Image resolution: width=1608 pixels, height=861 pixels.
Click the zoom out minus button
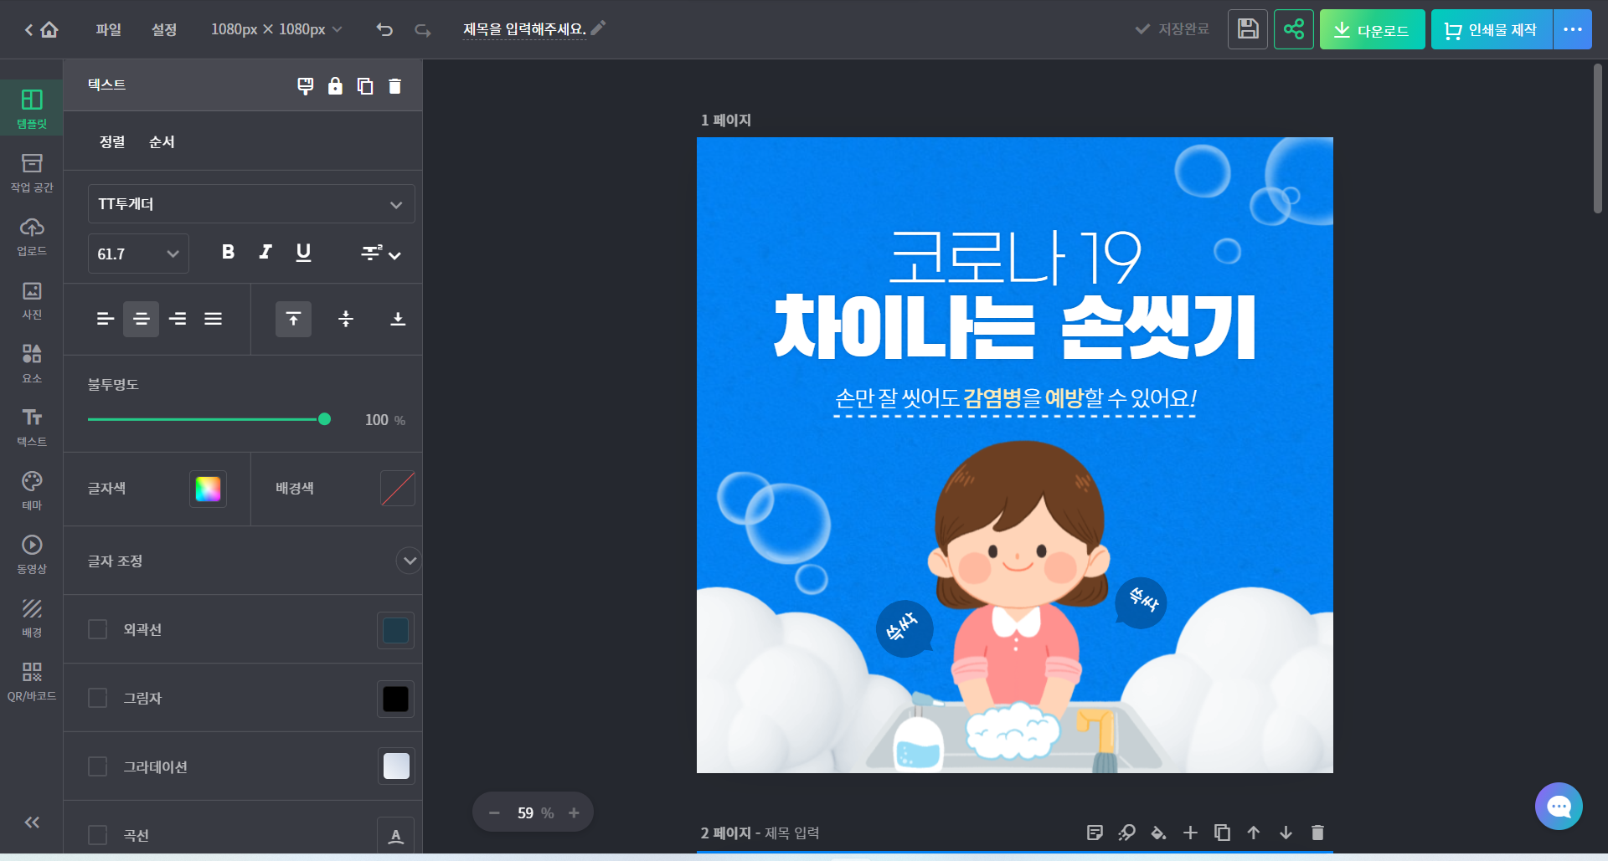[494, 812]
